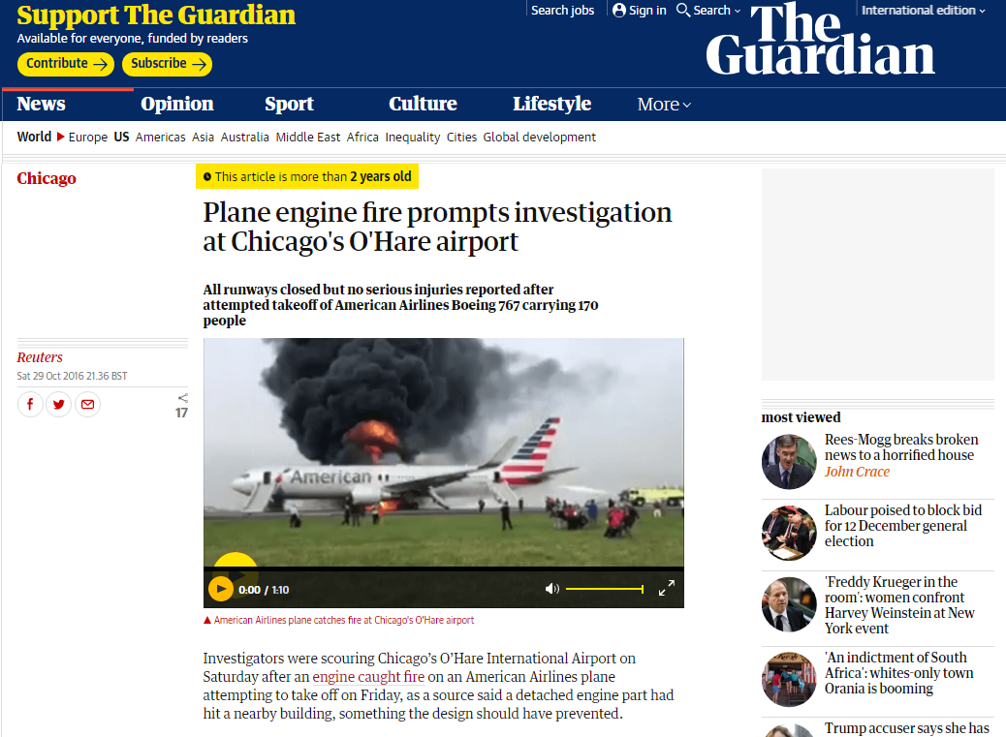Share article via Twitter icon
The image size is (1006, 737).
59,405
